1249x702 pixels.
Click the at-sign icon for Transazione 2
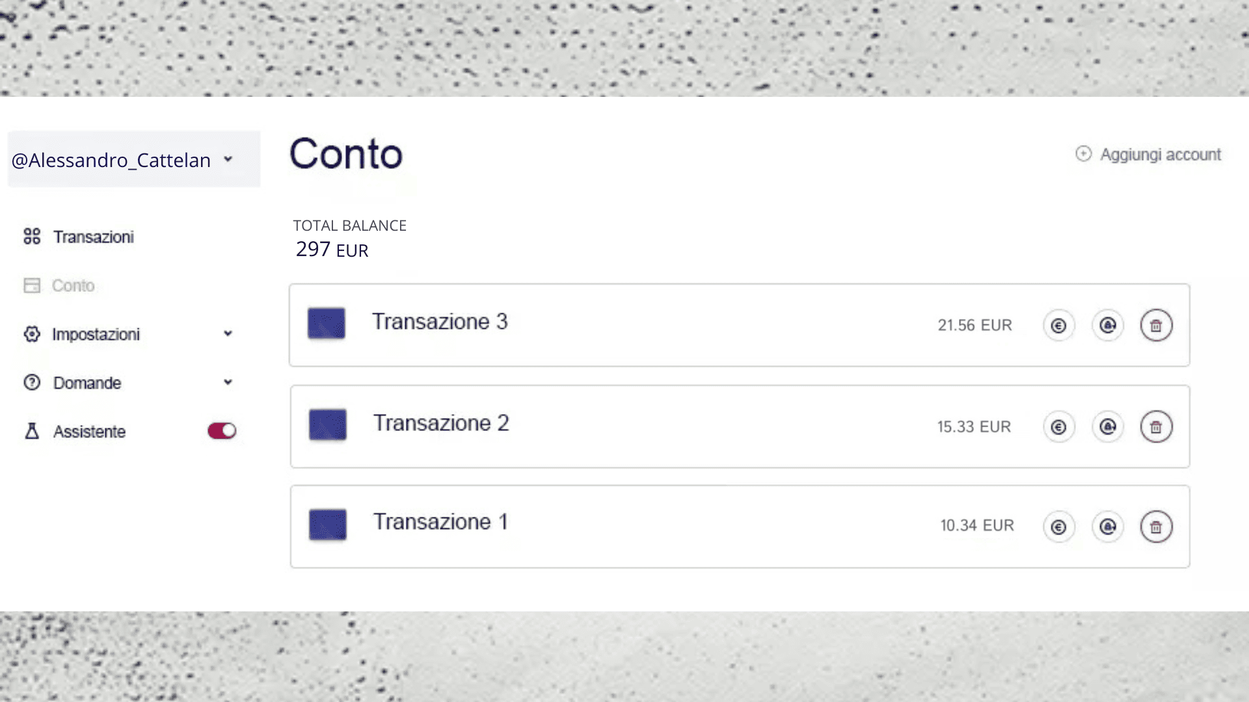(x=1107, y=427)
